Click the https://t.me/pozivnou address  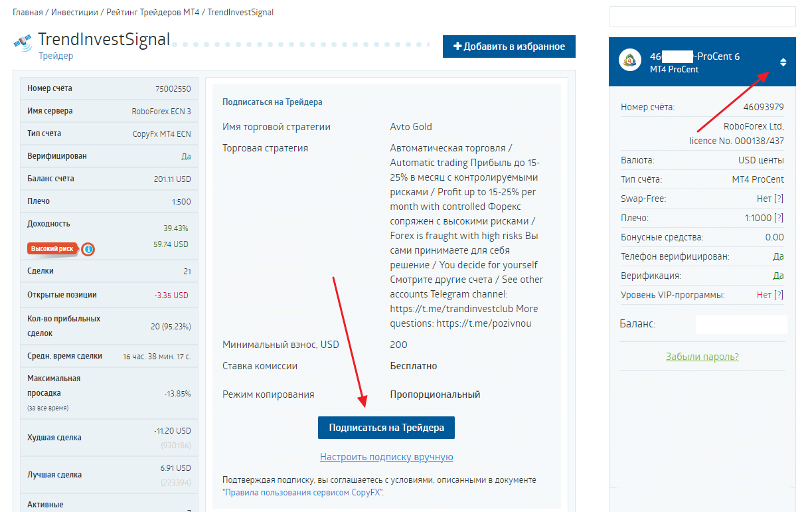tap(484, 323)
